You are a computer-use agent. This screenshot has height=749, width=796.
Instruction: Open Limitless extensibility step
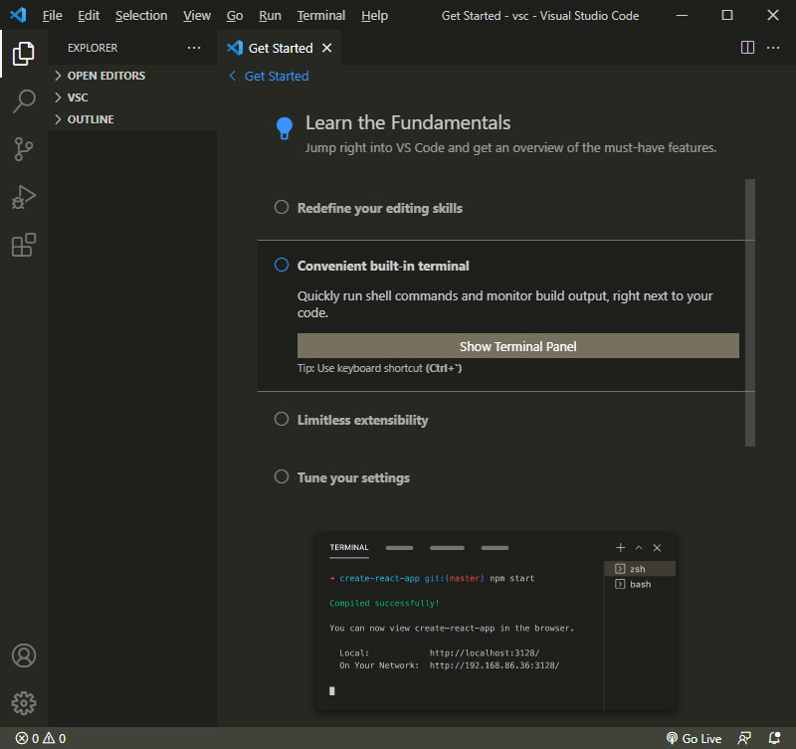click(362, 420)
